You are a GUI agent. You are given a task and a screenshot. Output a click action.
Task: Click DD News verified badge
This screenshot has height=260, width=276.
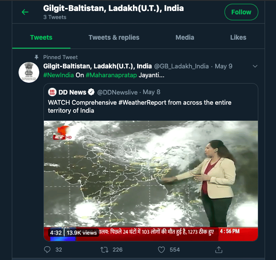point(91,92)
